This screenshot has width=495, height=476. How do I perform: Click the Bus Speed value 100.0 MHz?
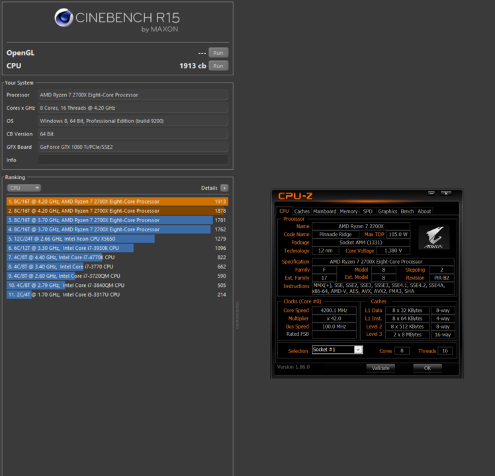(x=334, y=327)
